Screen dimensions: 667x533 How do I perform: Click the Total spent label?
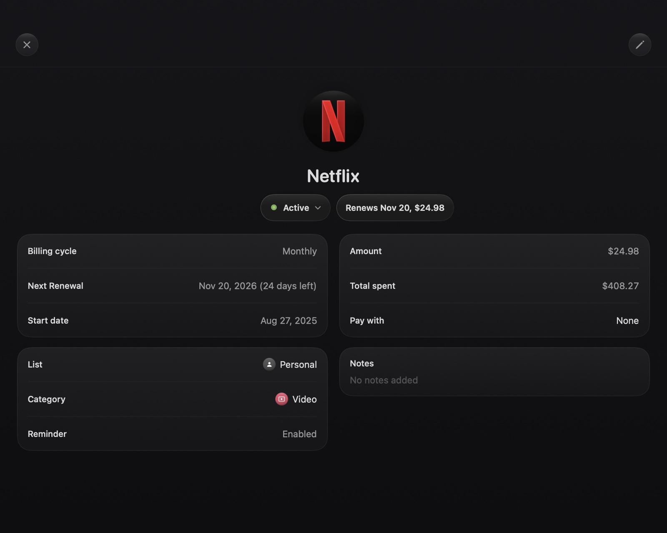372,286
